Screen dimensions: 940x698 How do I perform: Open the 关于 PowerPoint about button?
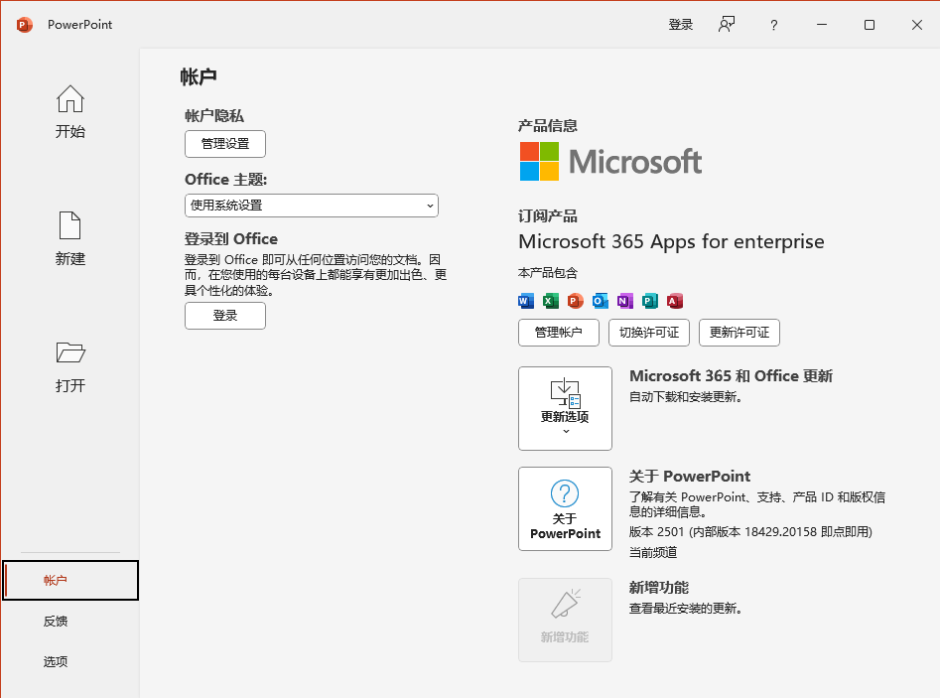pyautogui.click(x=566, y=508)
